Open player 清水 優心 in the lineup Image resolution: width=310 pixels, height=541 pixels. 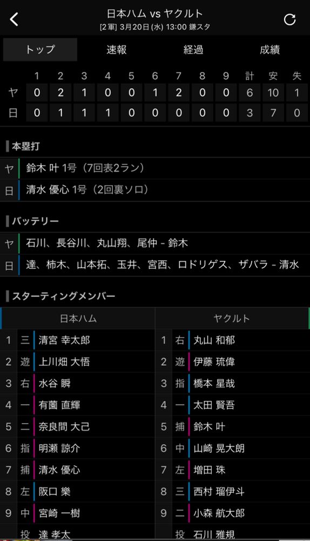(x=78, y=470)
